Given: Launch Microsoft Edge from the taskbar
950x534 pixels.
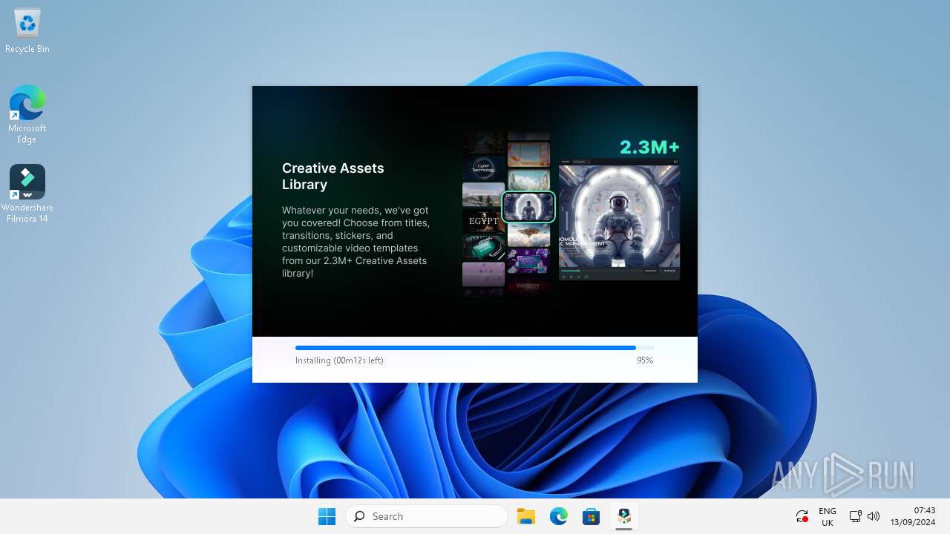Looking at the screenshot, I should 559,516.
